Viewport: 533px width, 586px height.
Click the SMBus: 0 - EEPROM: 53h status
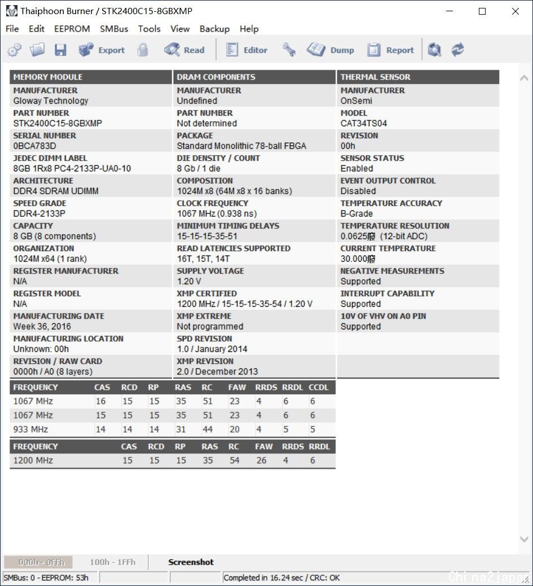(46, 578)
